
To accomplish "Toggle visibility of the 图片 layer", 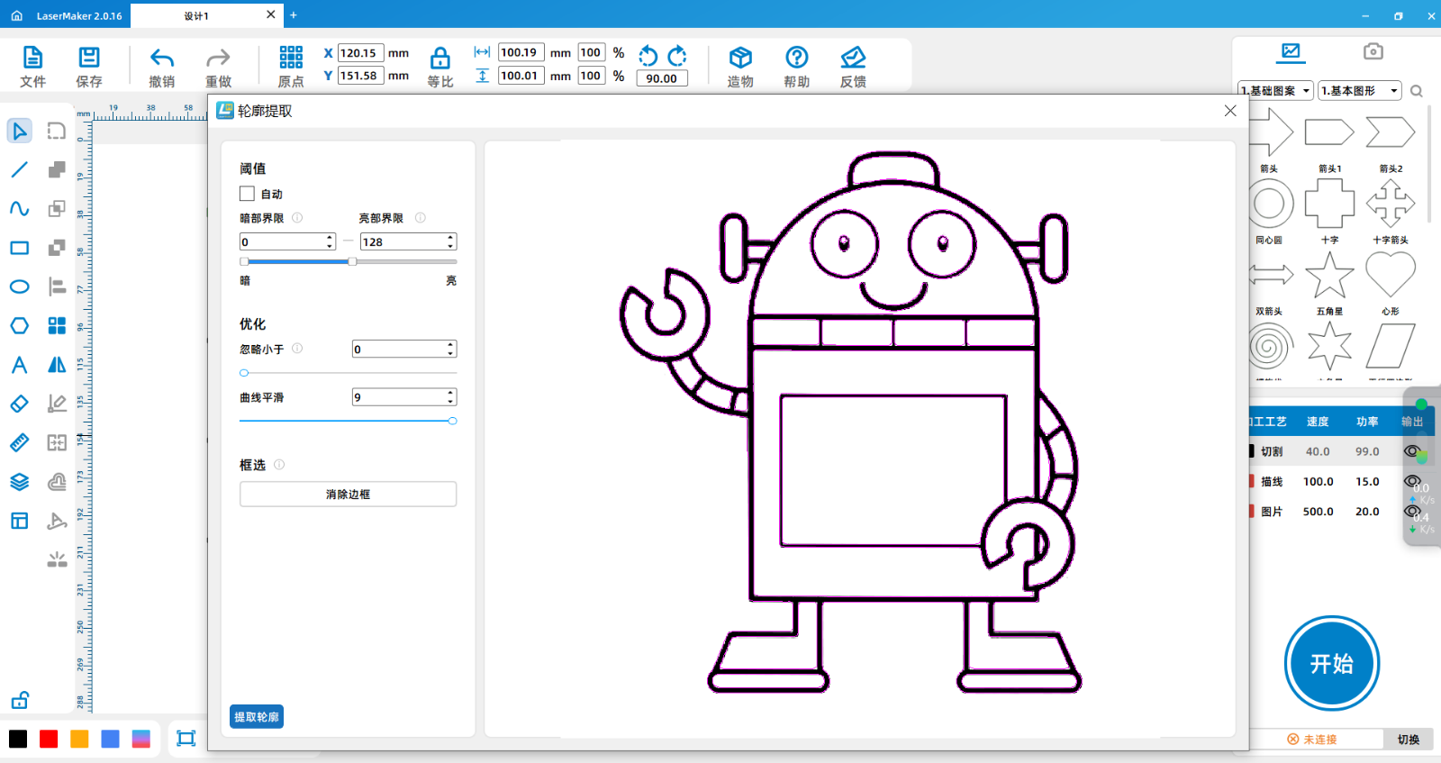I will coord(1411,511).
